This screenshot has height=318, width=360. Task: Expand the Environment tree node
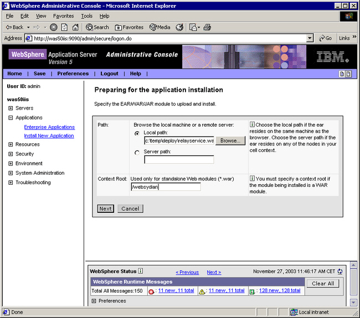(x=11, y=164)
